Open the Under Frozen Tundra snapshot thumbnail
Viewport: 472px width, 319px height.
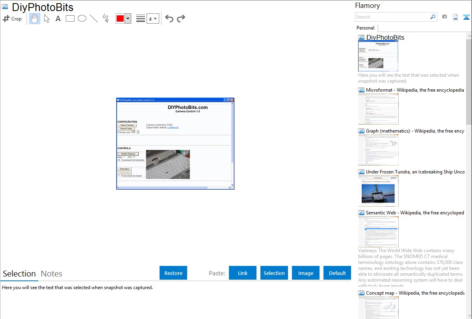pyautogui.click(x=378, y=191)
